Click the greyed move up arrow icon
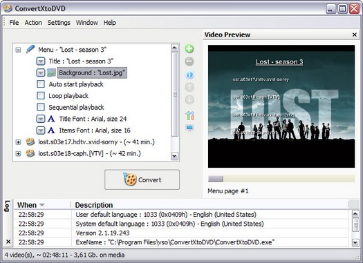The image size is (363, 263). [x=189, y=87]
